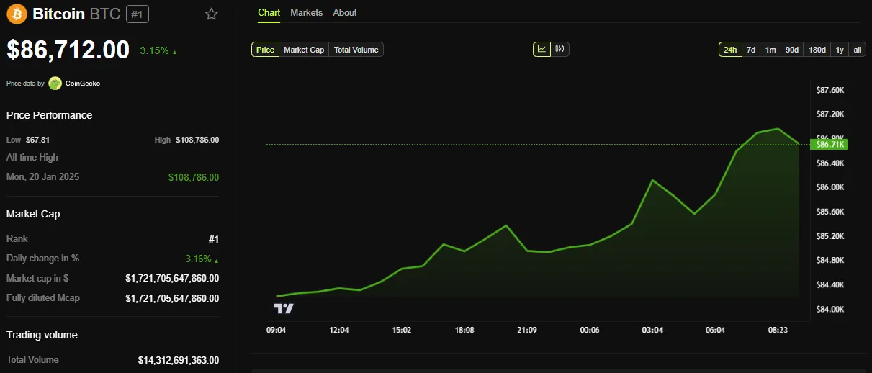
Task: Open the About tab
Action: (345, 13)
